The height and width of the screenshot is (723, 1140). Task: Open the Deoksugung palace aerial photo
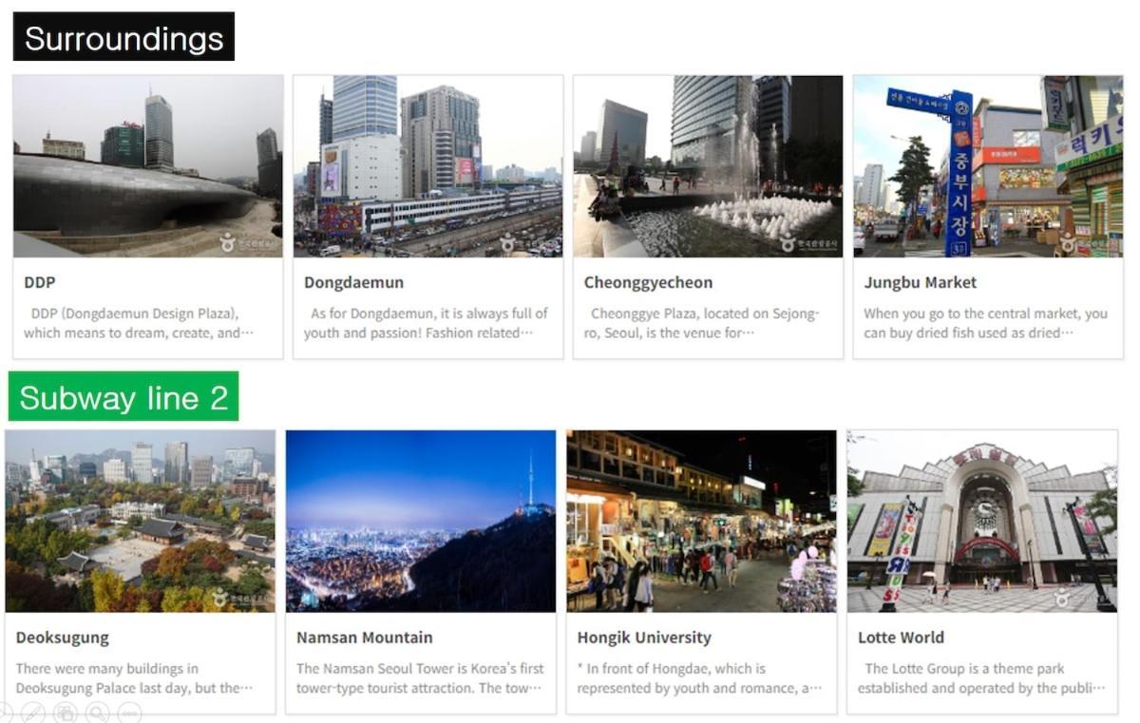click(140, 521)
